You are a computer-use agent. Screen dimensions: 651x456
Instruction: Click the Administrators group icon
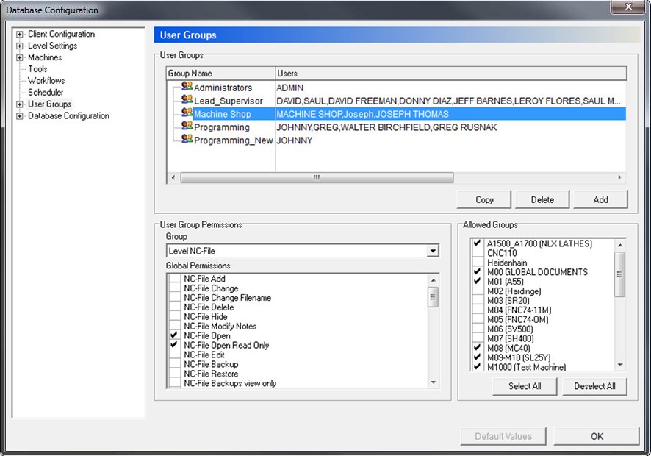point(187,87)
